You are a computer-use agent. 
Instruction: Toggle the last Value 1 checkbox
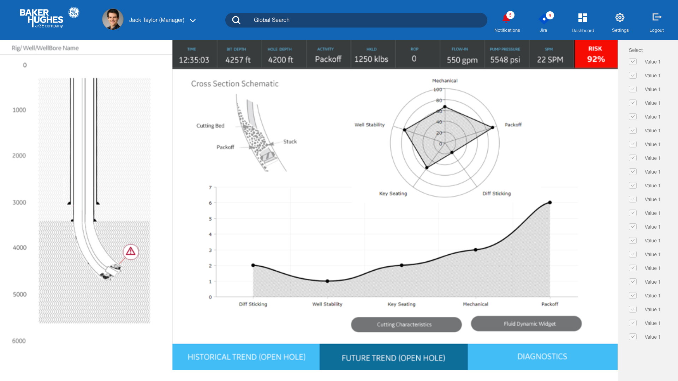click(633, 337)
